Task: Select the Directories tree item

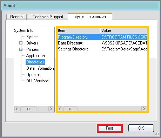Action: tap(35, 62)
